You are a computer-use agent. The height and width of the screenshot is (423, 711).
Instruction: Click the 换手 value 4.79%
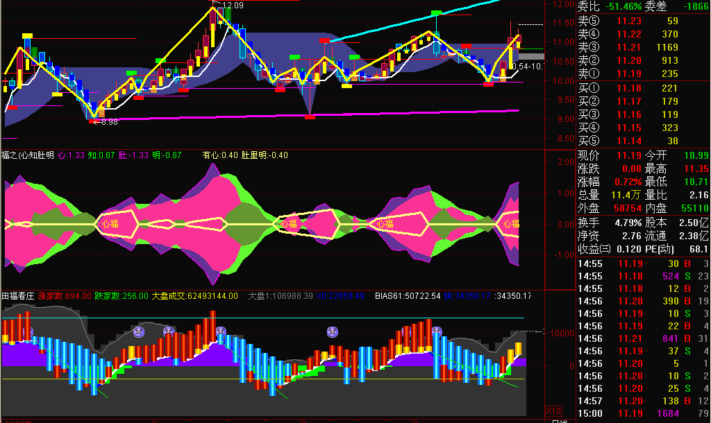tap(628, 223)
